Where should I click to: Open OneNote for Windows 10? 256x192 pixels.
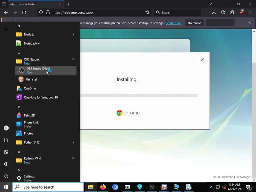click(45, 97)
